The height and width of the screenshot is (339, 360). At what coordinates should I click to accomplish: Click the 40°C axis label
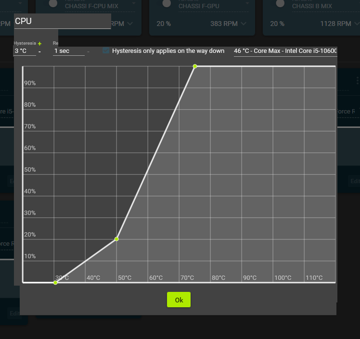(x=93, y=278)
